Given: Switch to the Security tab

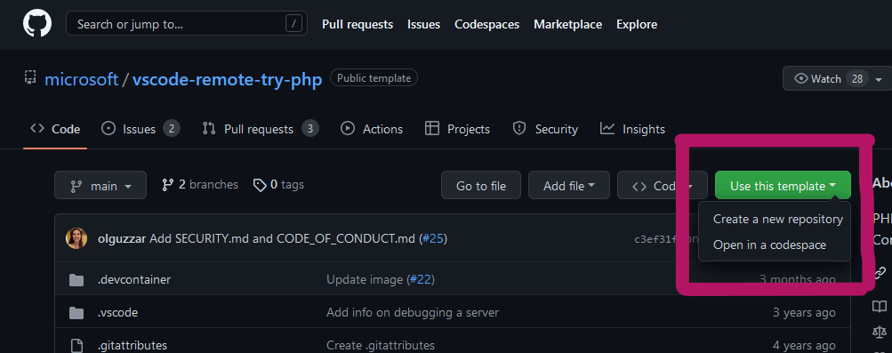Looking at the screenshot, I should [x=545, y=129].
